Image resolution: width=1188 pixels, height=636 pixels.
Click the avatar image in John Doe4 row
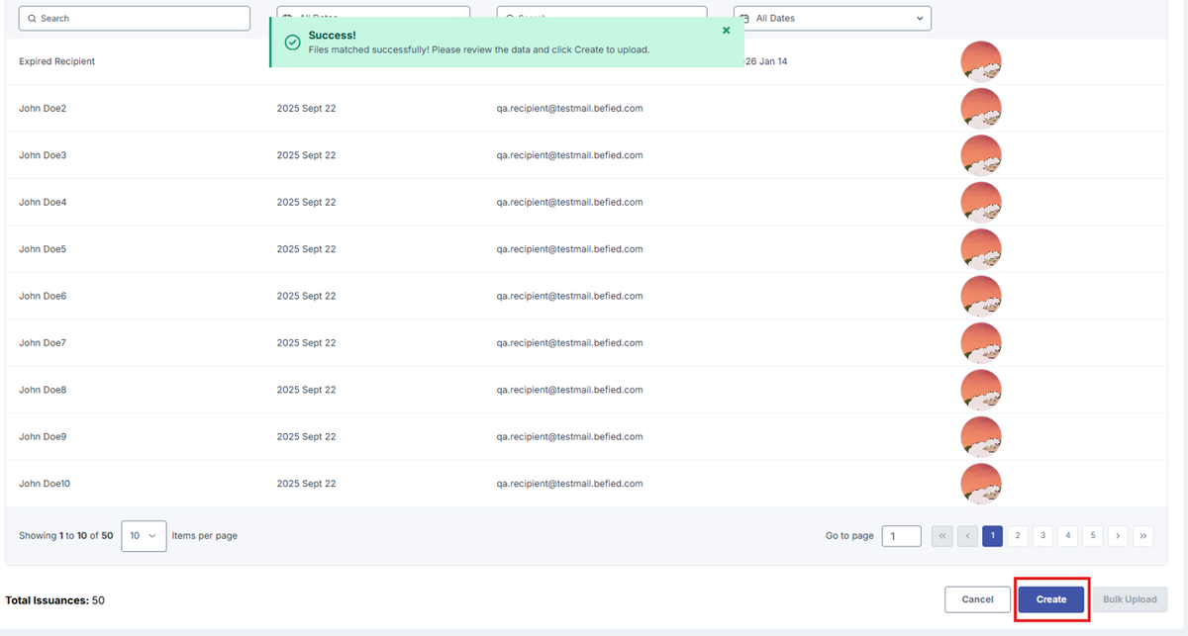(x=981, y=202)
